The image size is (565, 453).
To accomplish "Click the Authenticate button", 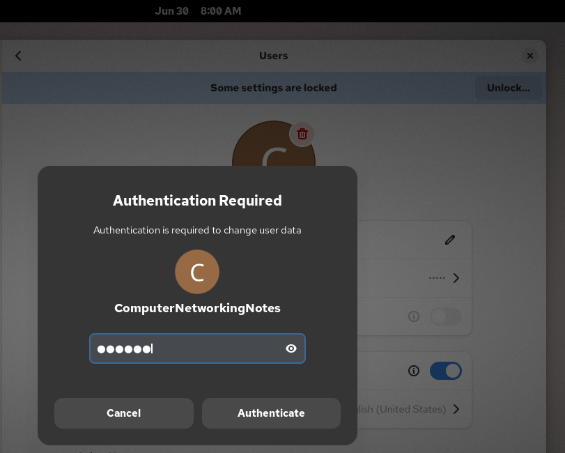I will [x=271, y=413].
